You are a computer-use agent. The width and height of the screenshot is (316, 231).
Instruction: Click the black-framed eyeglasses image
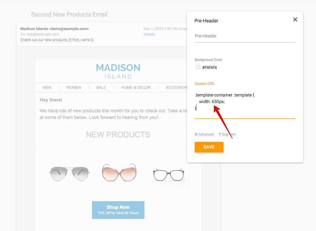[x=168, y=174]
